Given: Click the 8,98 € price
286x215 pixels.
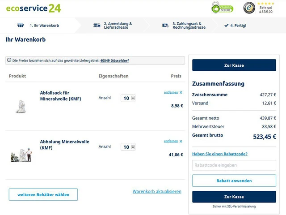Looking at the screenshot, I should 177,106.
